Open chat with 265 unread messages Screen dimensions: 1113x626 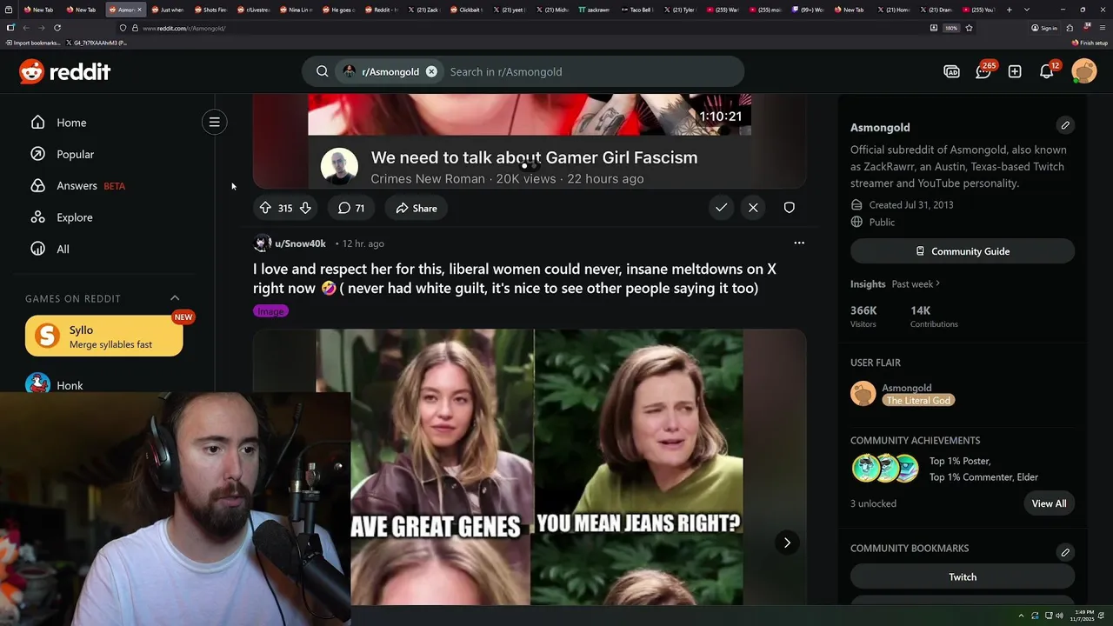pos(983,71)
